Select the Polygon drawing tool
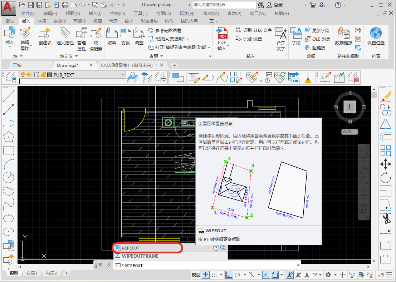This screenshot has width=396, height=282. click(9, 137)
